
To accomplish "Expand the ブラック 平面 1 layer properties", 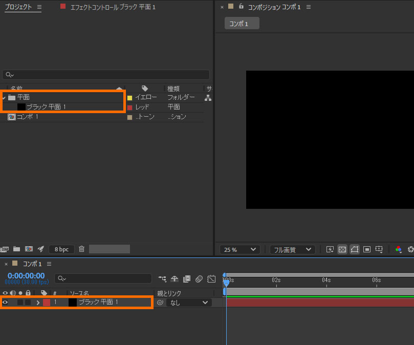I will (38, 303).
